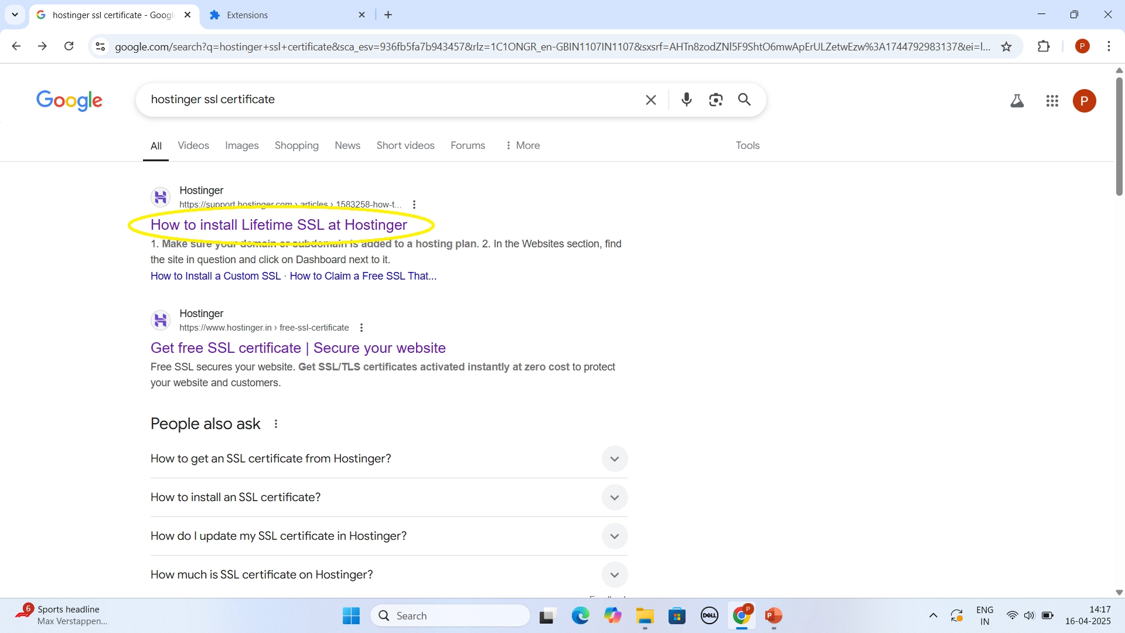Viewport: 1125px width, 633px height.
Task: Open Google Lens image search
Action: pyautogui.click(x=715, y=100)
